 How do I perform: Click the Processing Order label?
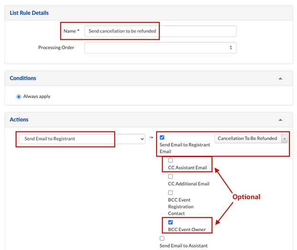56,47
